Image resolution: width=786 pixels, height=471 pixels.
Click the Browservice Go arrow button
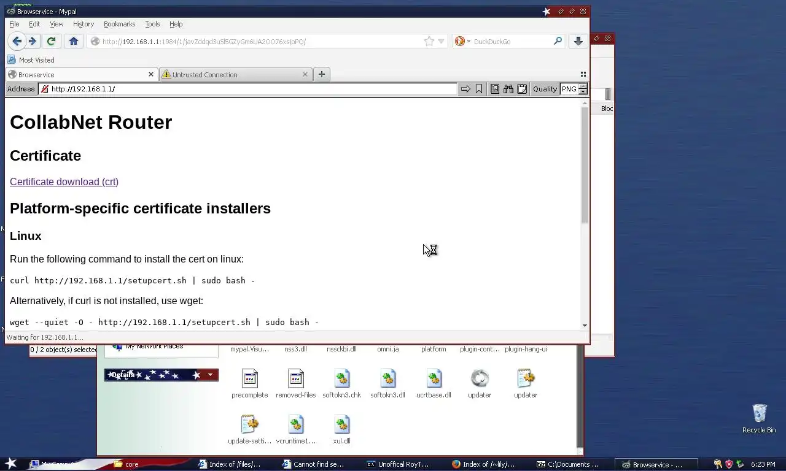pos(465,89)
